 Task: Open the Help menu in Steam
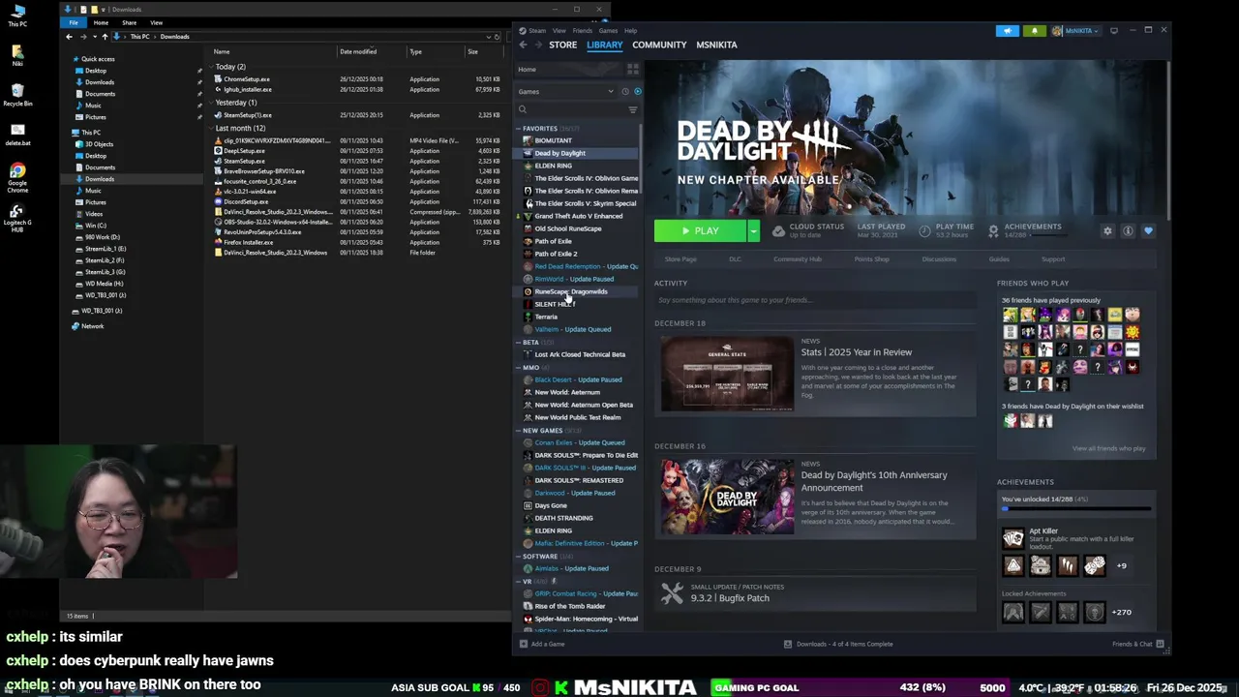point(630,31)
